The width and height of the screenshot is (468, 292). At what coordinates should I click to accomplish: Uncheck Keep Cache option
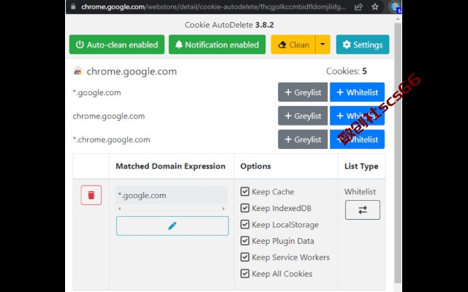245,191
